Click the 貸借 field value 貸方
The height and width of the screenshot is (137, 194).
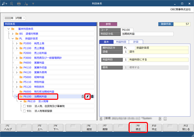(158, 52)
